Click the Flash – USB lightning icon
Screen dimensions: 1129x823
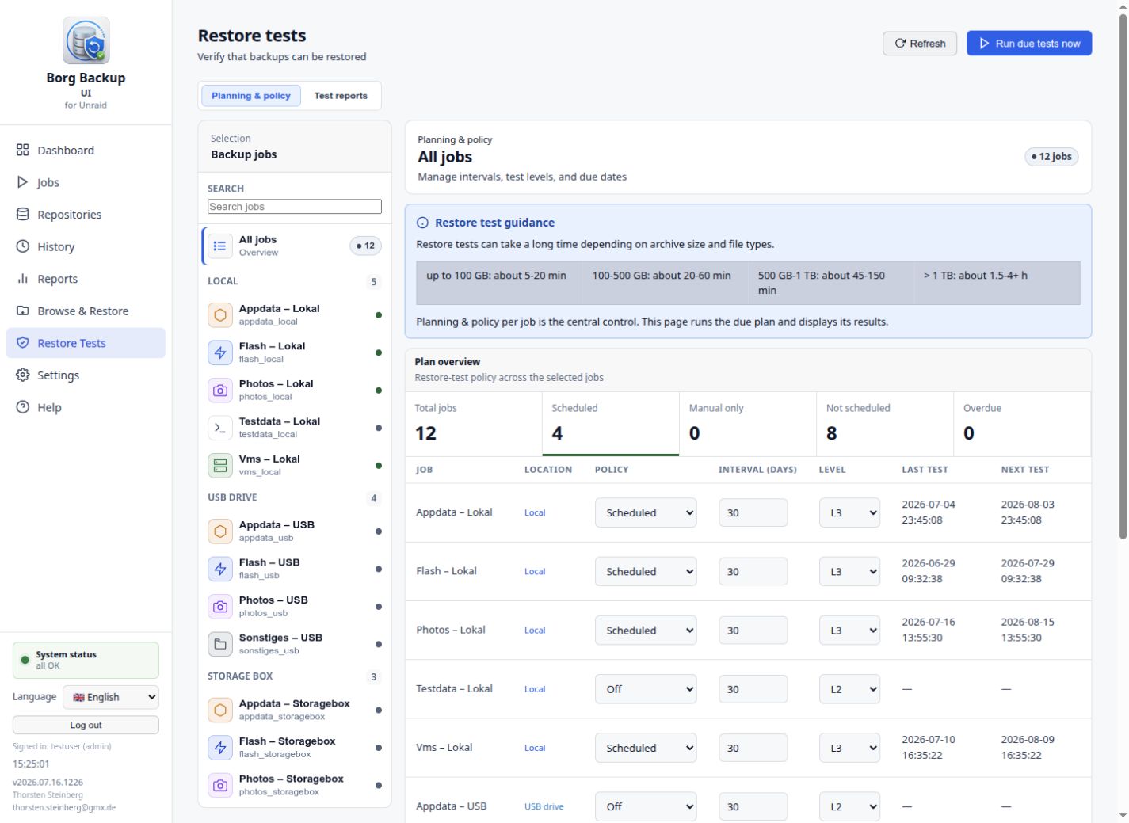click(220, 569)
